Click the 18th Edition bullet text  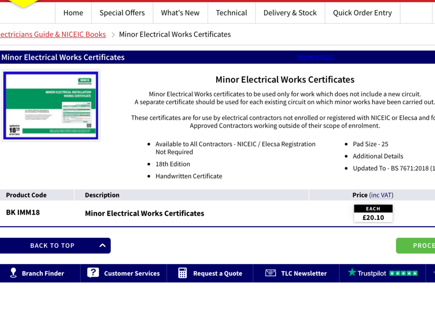click(x=173, y=164)
